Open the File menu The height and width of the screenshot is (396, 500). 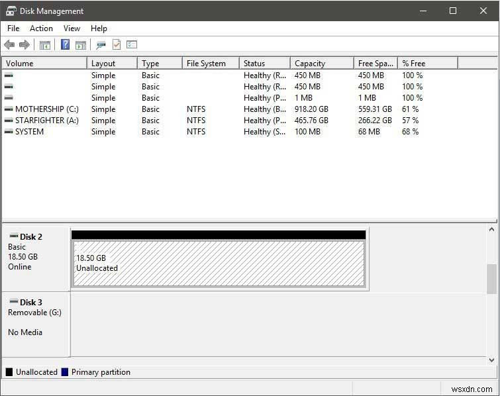click(13, 28)
